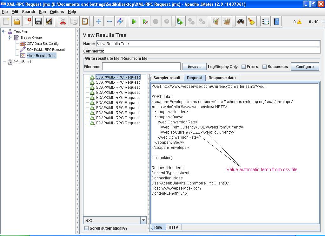The width and height of the screenshot is (325, 236).
Task: Collapse the Thread Group tree node
Action: coord(10,38)
